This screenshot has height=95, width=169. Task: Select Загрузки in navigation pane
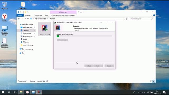click(26, 30)
